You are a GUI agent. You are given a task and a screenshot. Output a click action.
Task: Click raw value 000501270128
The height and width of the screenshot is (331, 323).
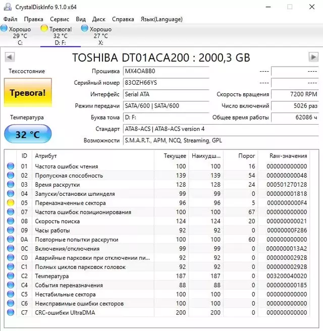point(287,185)
